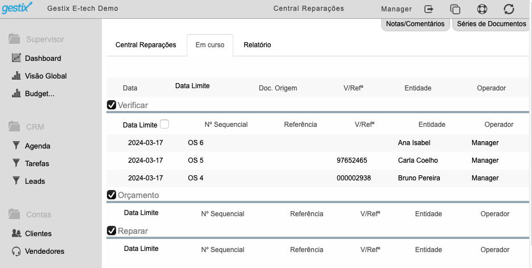This screenshot has height=268, width=532.
Task: Click Data Limite header in Orçamento section
Action: [x=141, y=213]
